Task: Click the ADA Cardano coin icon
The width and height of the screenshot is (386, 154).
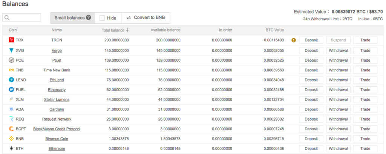Action: (x=11, y=109)
